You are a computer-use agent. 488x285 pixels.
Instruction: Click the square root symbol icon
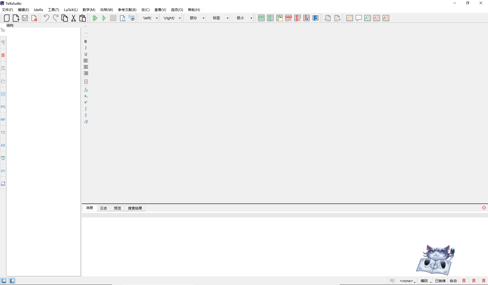coord(86,122)
